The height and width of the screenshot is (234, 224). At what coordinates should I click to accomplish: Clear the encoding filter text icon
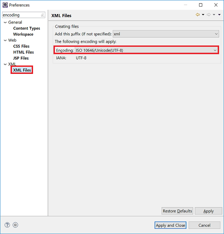pos(43,15)
